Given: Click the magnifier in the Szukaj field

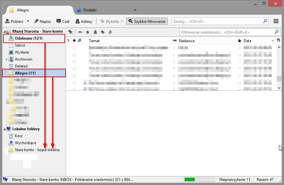Looking at the screenshot, I should click(265, 21).
